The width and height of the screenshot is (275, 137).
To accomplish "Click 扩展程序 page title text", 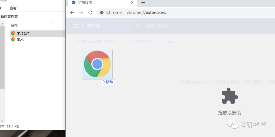I will click(x=91, y=26).
